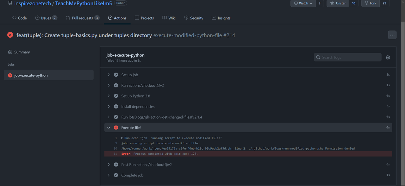
Task: Click the Watch button
Action: tap(303, 3)
